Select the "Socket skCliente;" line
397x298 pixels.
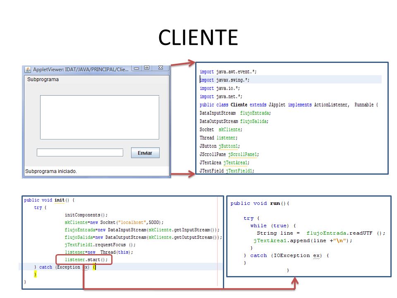coord(221,130)
